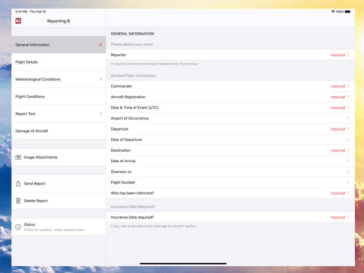Click 'required' label in Insurance Data row
364x273 pixels.
[338, 217]
